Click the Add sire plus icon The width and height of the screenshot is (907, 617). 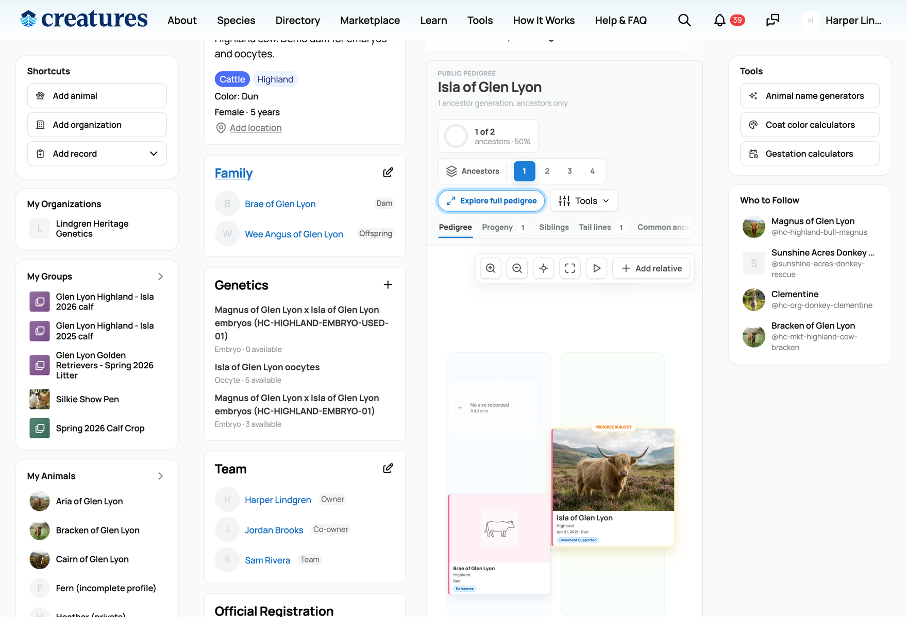(x=460, y=408)
